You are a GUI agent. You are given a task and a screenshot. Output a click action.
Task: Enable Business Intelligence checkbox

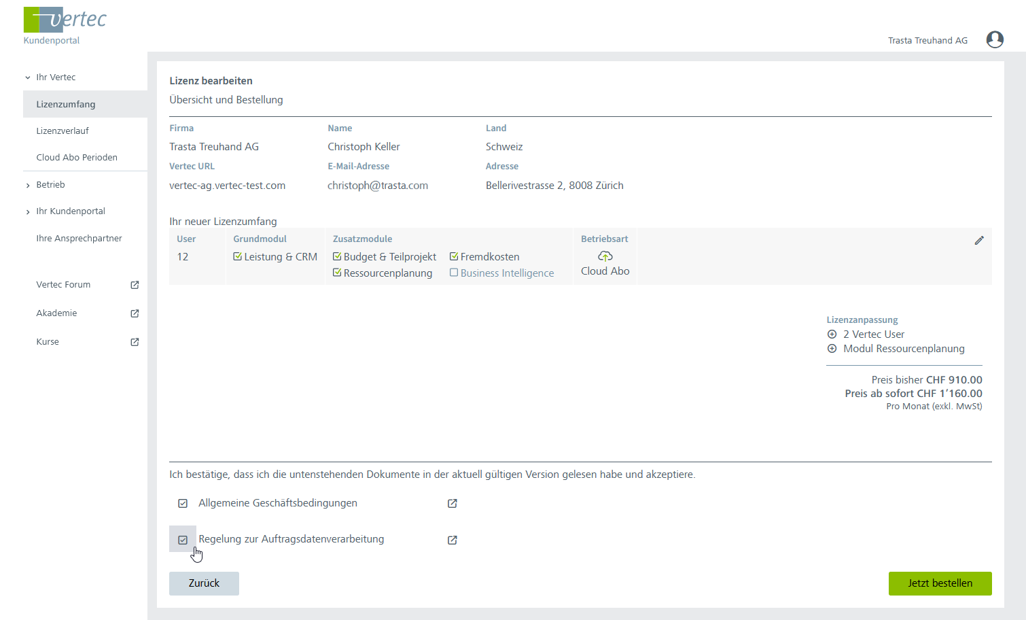tap(454, 273)
